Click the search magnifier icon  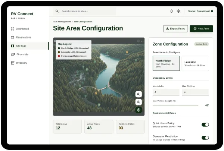(x=57, y=11)
